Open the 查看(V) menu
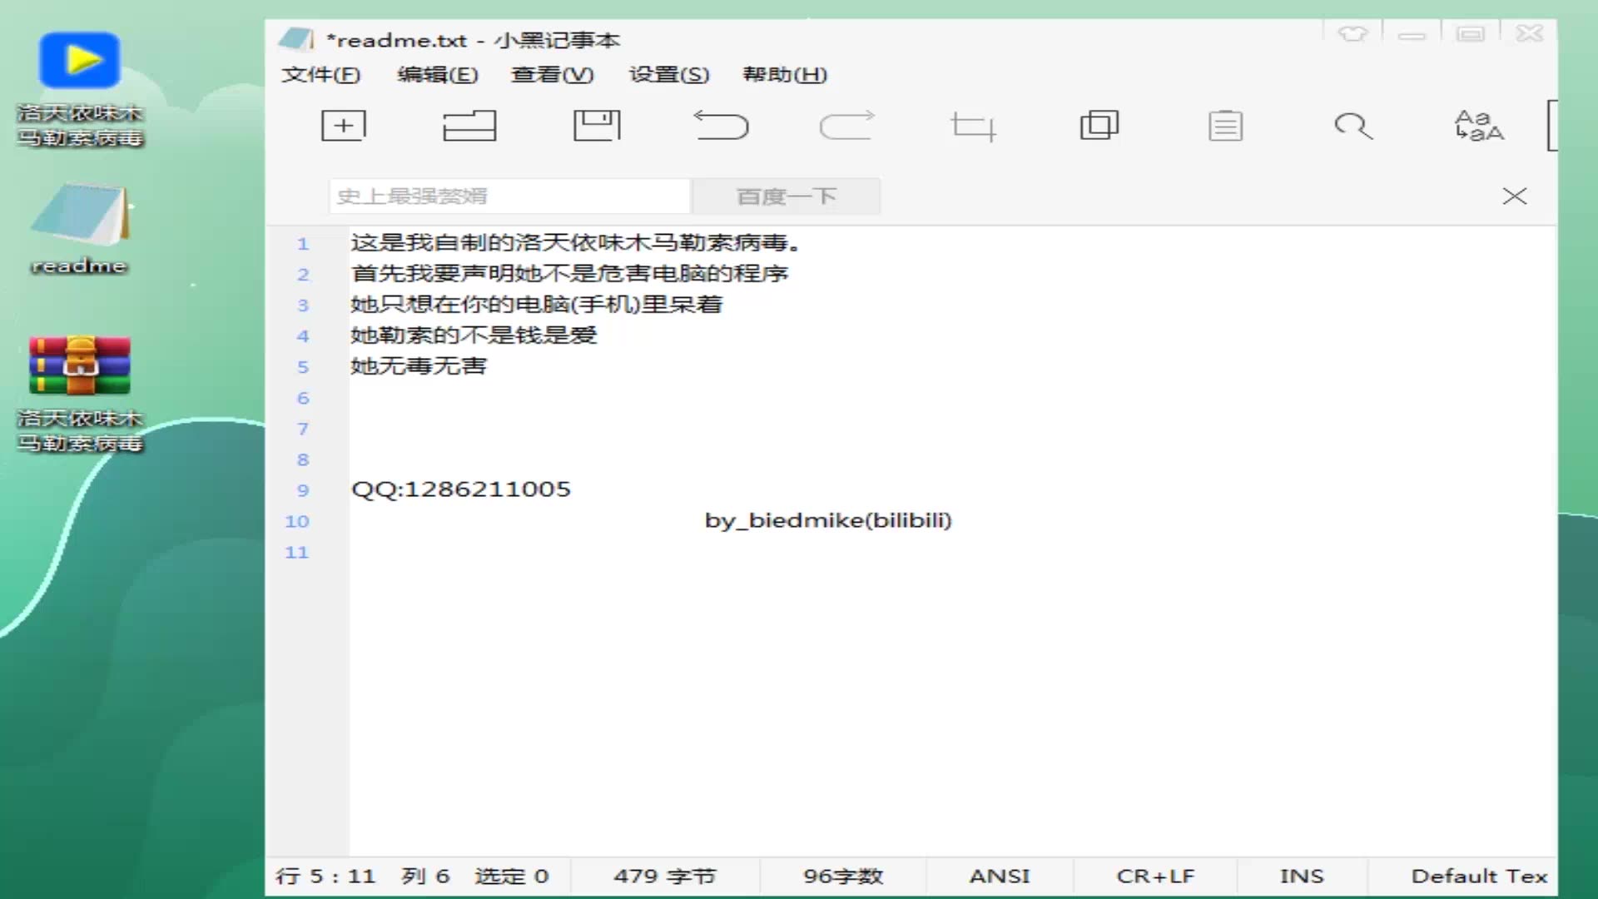This screenshot has width=1598, height=899. (x=552, y=75)
